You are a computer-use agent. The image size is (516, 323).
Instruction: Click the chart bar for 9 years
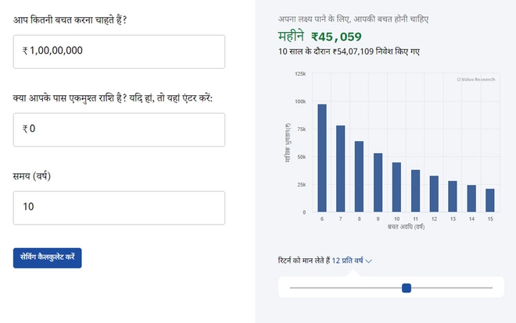click(378, 183)
